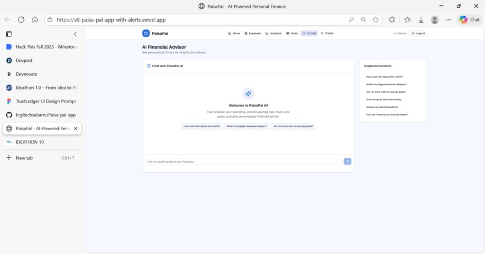Open the browser extensions icon
485x254 pixels.
(392, 20)
